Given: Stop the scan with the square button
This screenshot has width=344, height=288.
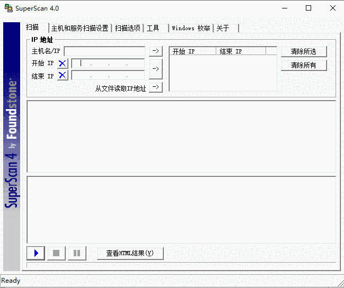Looking at the screenshot, I should tap(56, 253).
